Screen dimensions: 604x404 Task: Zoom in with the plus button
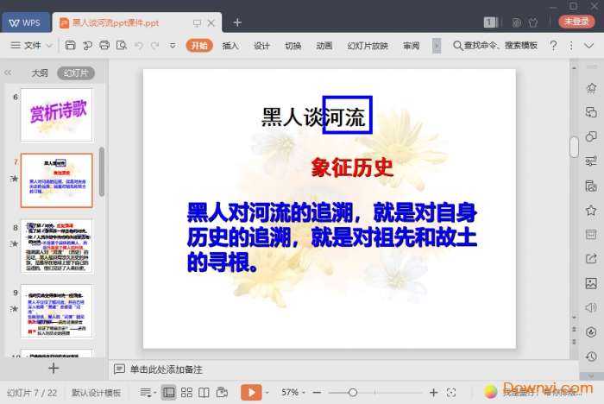pyautogui.click(x=433, y=393)
